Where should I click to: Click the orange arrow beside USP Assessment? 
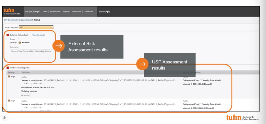pos(142,64)
